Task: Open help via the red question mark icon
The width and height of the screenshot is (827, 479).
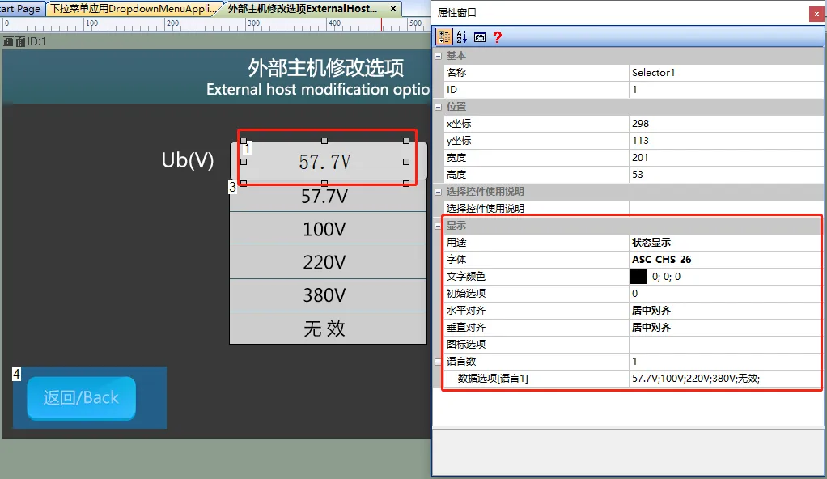Action: (x=497, y=36)
